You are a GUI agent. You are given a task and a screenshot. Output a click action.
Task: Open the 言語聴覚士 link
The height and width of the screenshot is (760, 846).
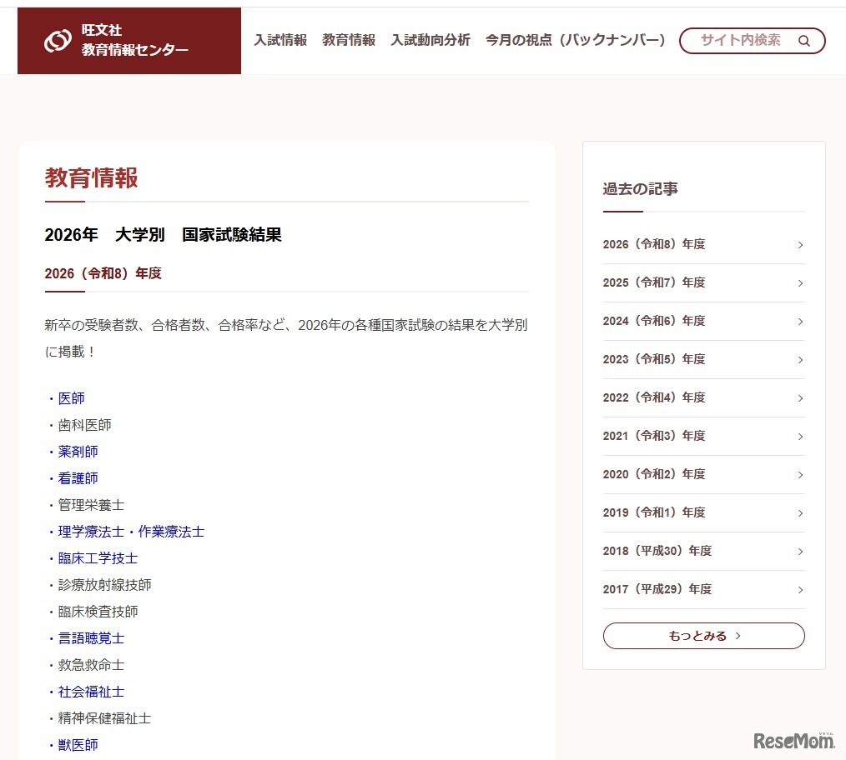tap(90, 637)
